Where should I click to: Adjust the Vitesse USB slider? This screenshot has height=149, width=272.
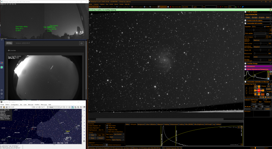point(260,50)
